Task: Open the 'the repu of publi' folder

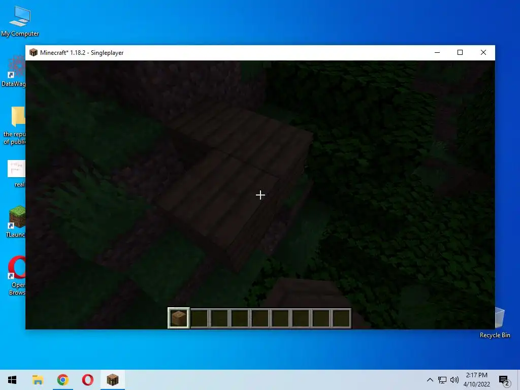Action: coord(14,126)
